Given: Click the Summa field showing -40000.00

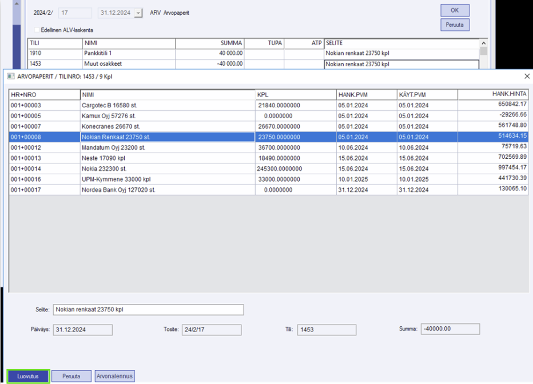Looking at the screenshot, I should [x=450, y=329].
